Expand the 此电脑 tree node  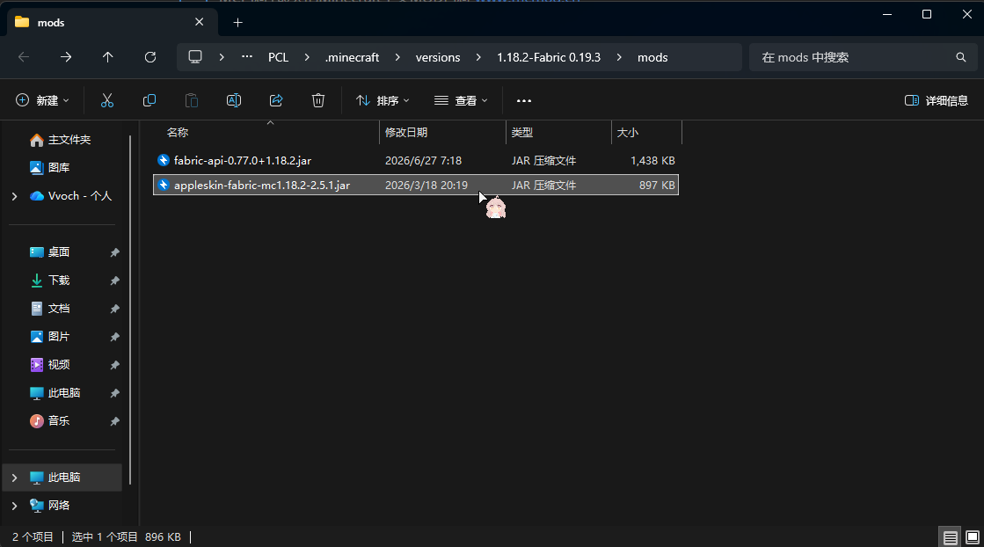tap(14, 478)
